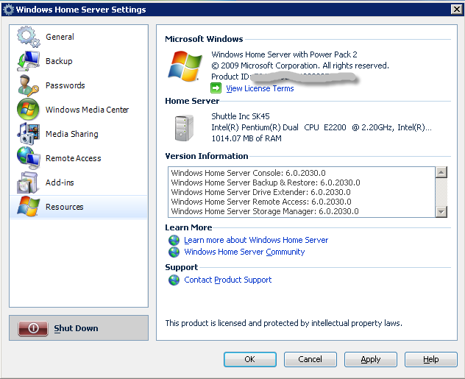Switch to the Backup settings page

point(79,61)
